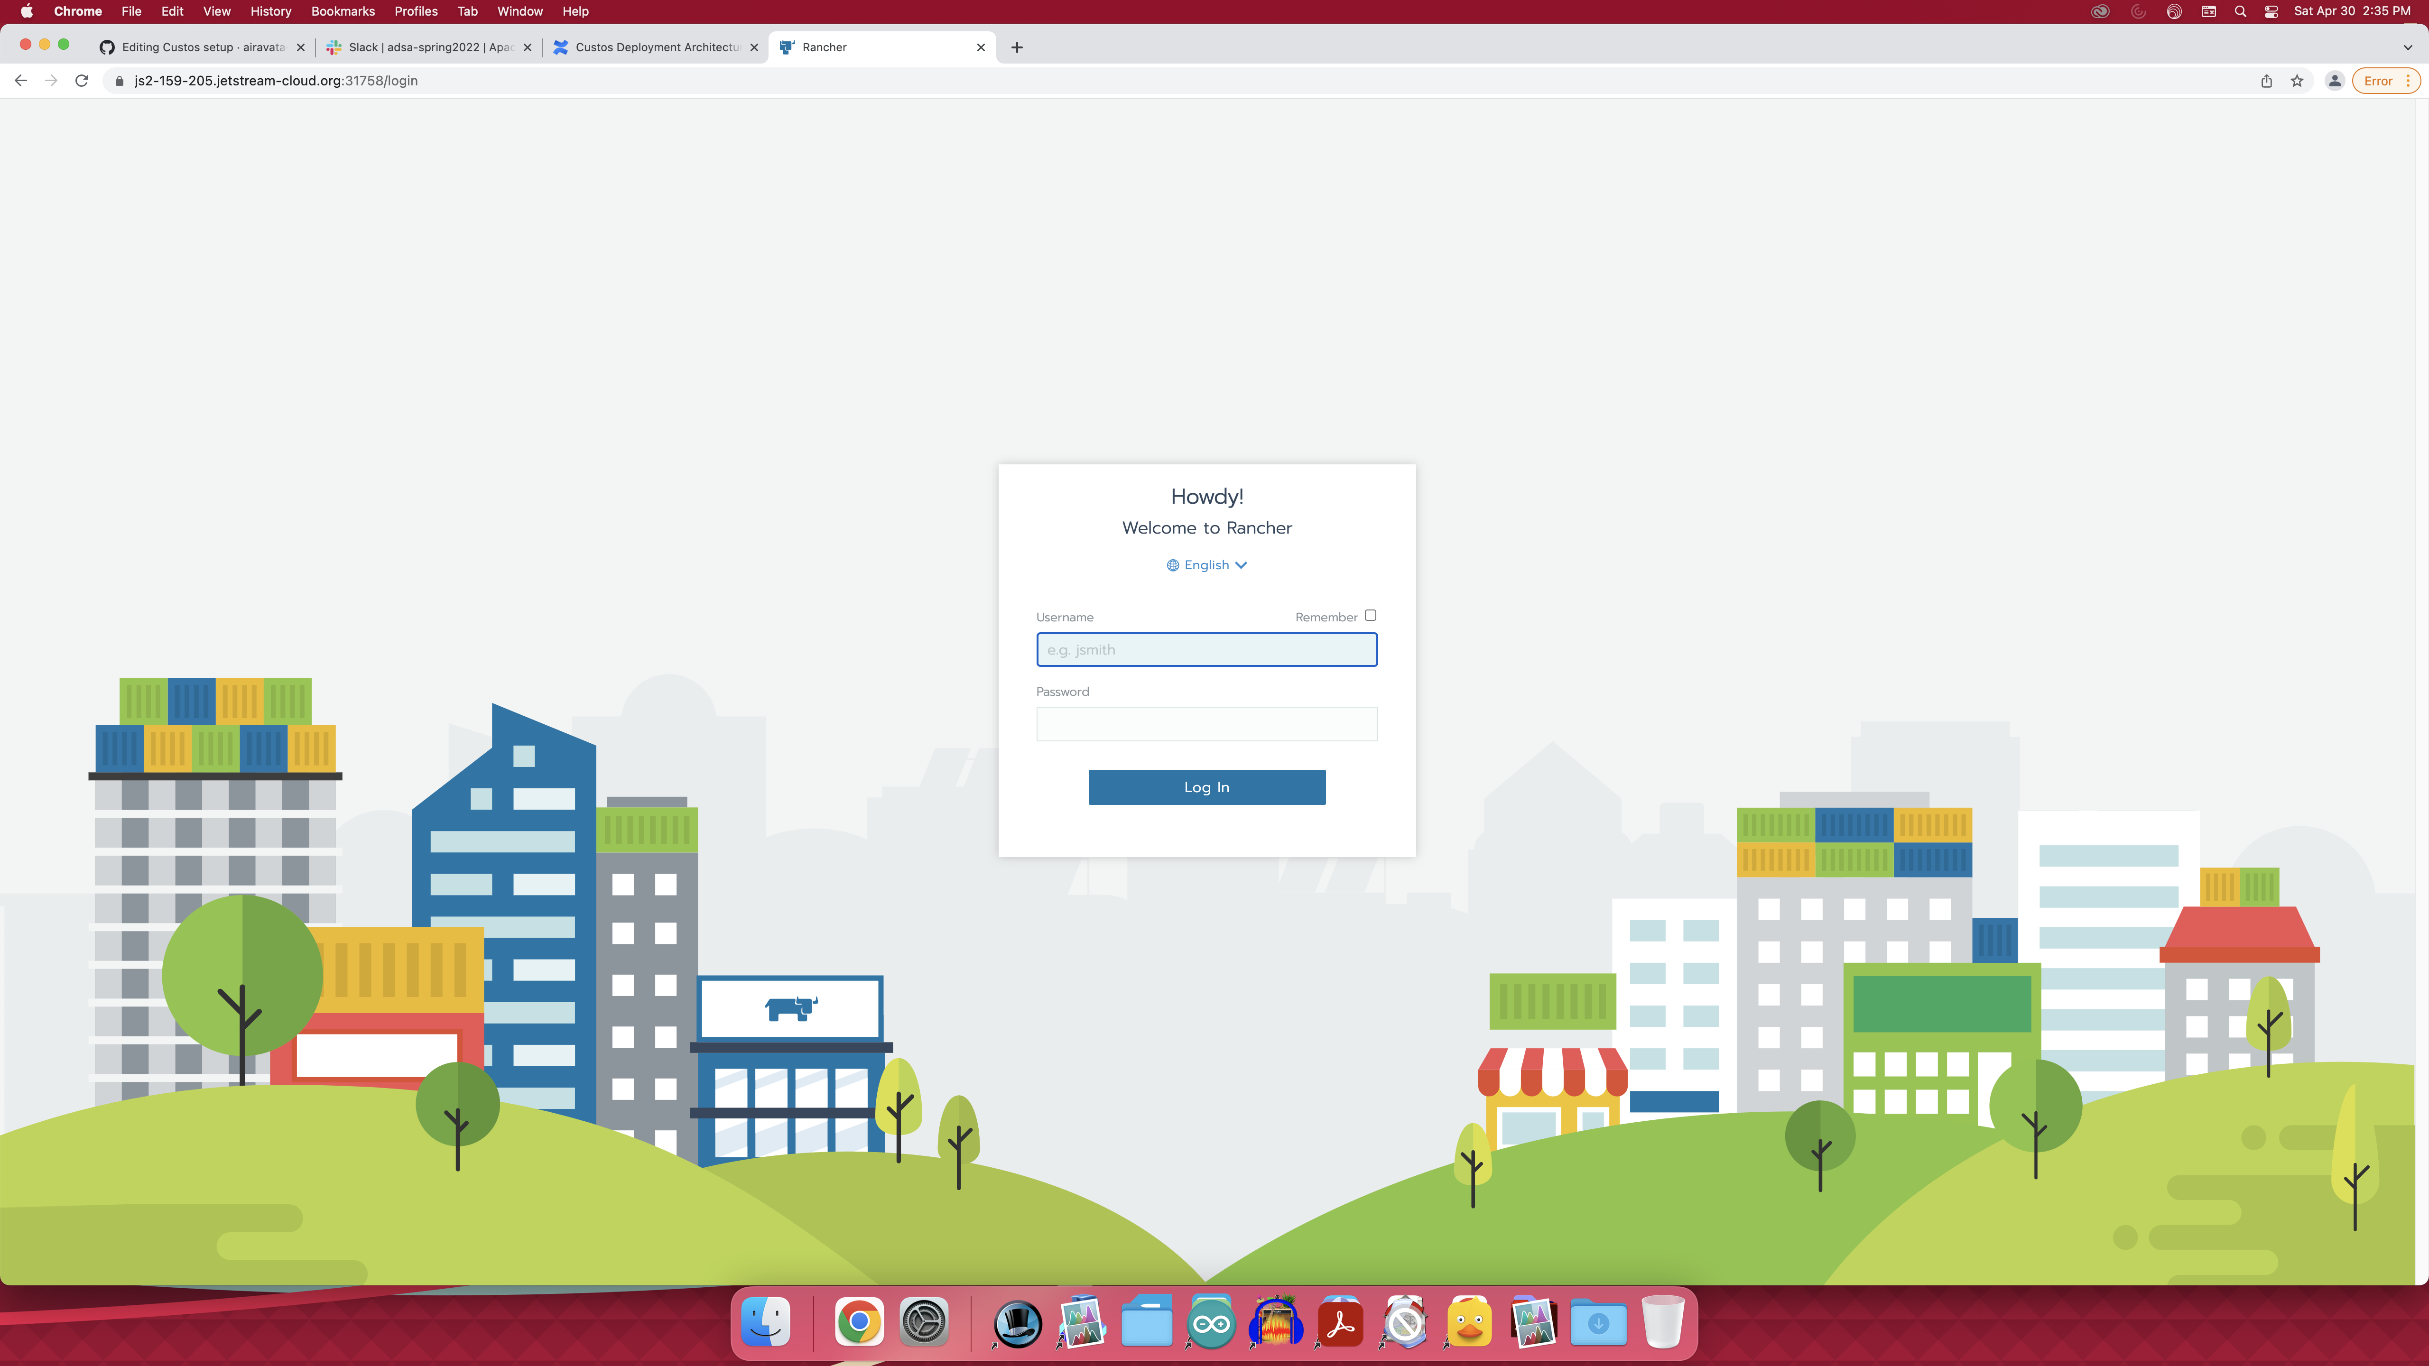Open the Edit menu
2429x1366 pixels.
(173, 11)
